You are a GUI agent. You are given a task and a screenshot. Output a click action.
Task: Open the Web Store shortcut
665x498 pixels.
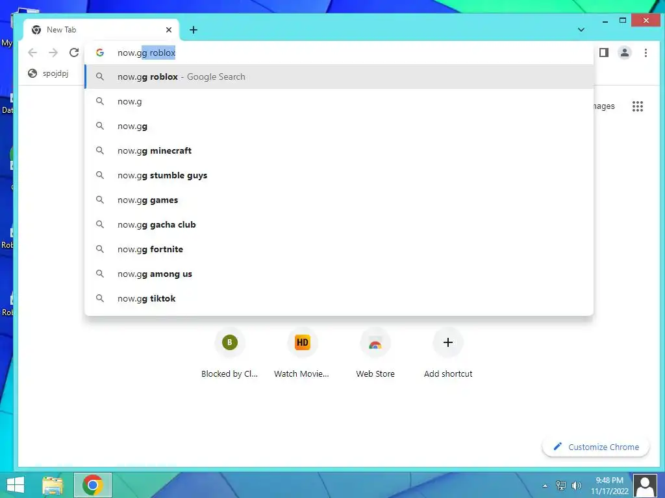pyautogui.click(x=375, y=353)
